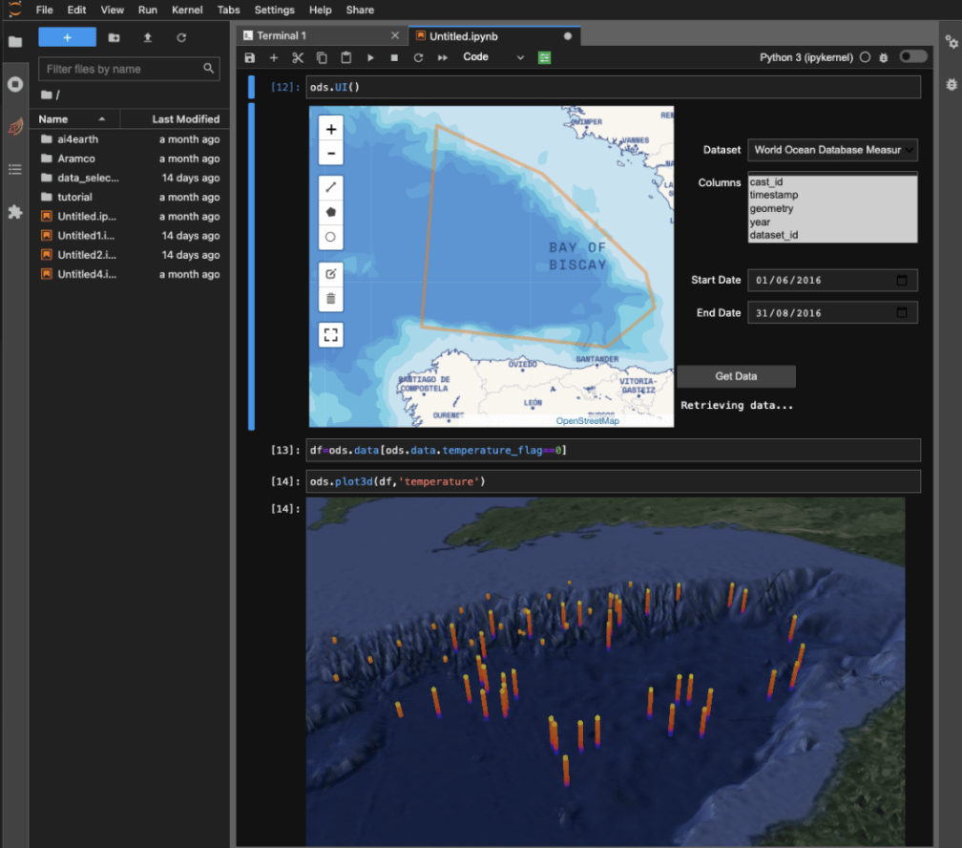Click the map fullscreen expand icon
The width and height of the screenshot is (962, 848).
[x=330, y=334]
